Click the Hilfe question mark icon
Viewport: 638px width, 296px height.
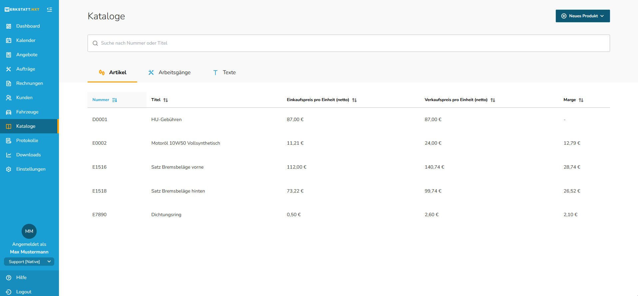[x=9, y=278]
